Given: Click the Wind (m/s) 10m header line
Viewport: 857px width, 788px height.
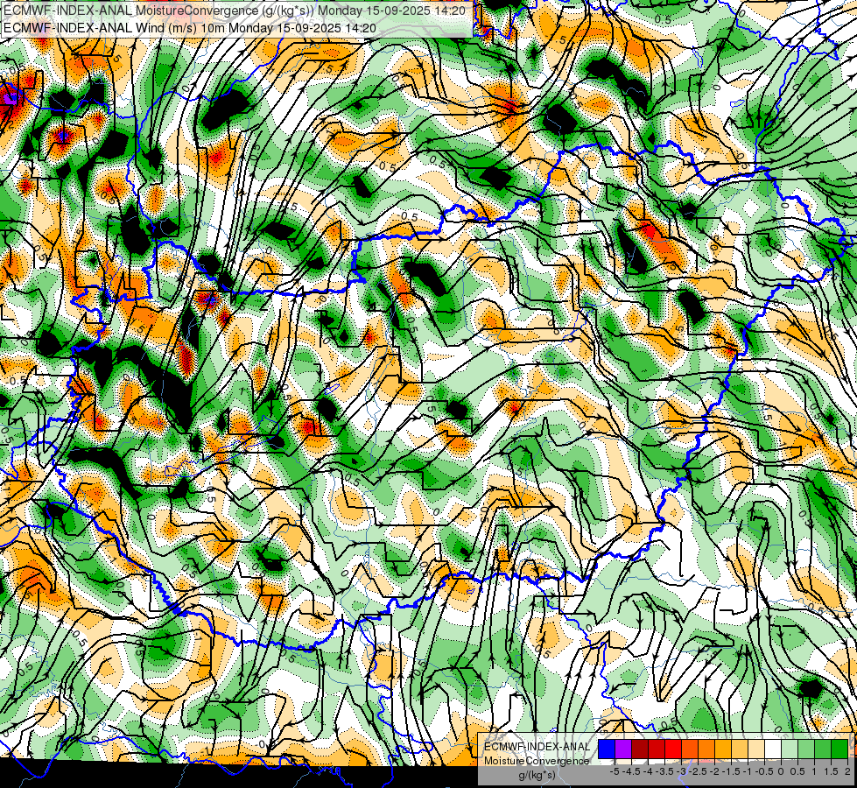Looking at the screenshot, I should pyautogui.click(x=190, y=27).
